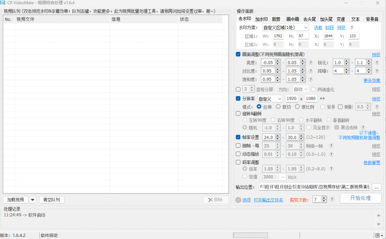The width and height of the screenshot is (386, 239).
Task: Expand the 分辨率 自定义 dropdown
Action: pos(270,99)
